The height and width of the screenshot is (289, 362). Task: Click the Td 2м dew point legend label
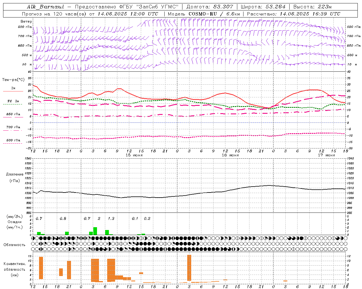click(x=13, y=101)
